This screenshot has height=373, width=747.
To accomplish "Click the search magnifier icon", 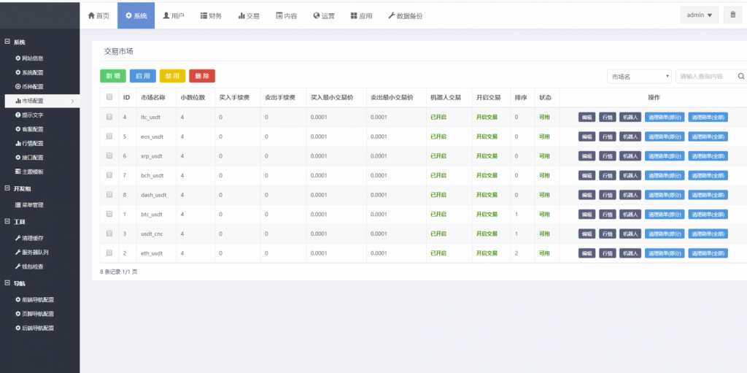I will tap(741, 76).
